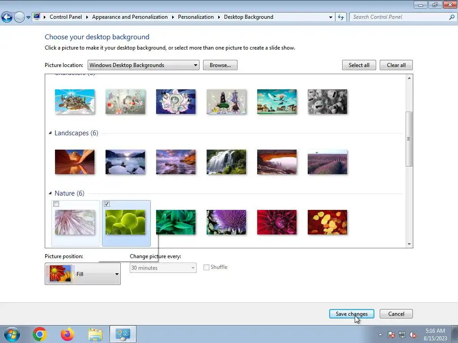Image resolution: width=458 pixels, height=343 pixels.
Task: Click the Clear all button
Action: pyautogui.click(x=396, y=65)
